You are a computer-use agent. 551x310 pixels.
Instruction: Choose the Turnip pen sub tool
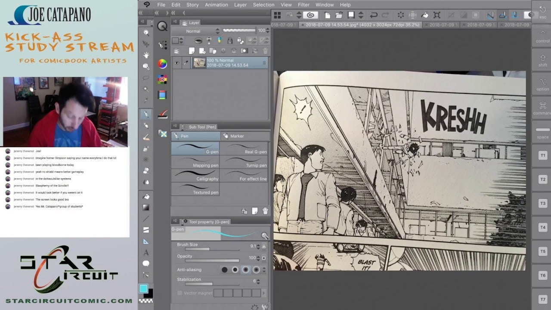[x=245, y=162]
